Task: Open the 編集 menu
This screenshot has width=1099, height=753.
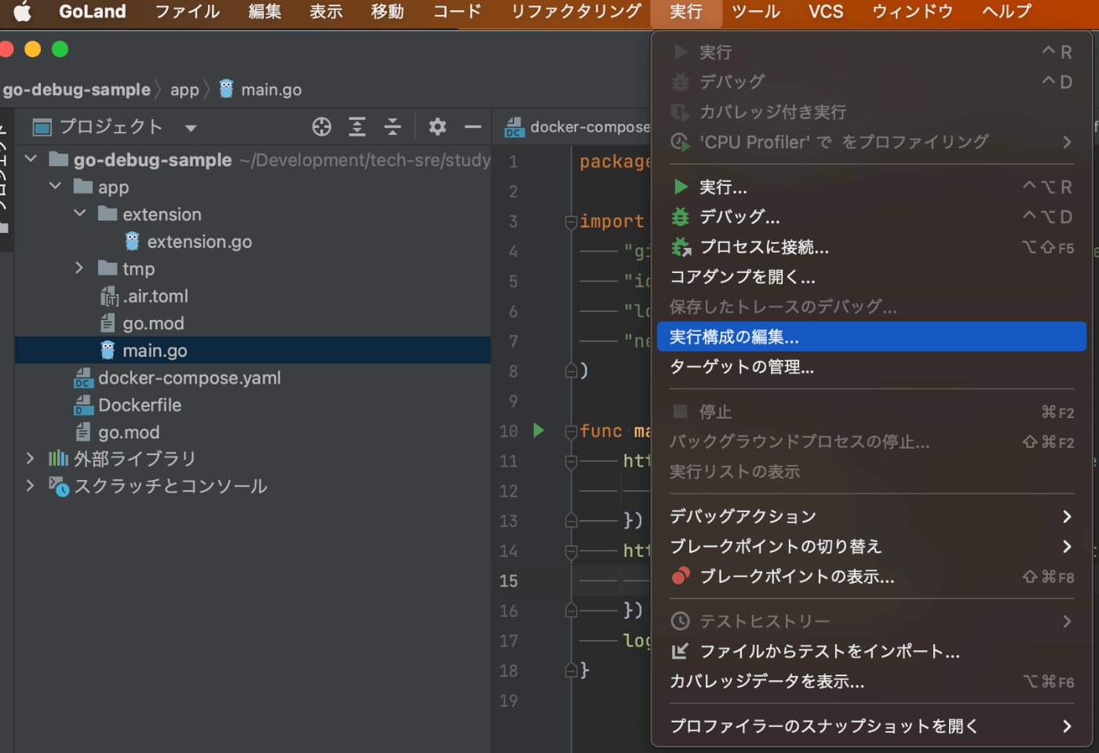Action: [265, 11]
